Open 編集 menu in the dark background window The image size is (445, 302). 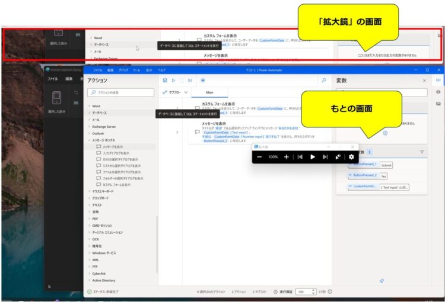click(x=69, y=79)
